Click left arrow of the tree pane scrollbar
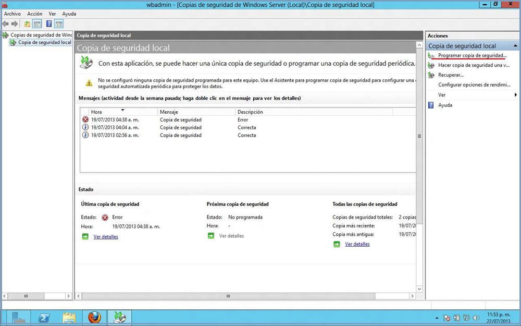This screenshot has width=521, height=326. [5, 296]
